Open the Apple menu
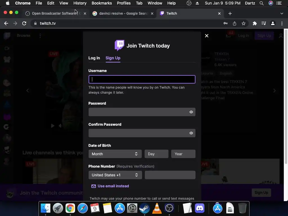Screen dimensions: 288x216 point(8,3)
